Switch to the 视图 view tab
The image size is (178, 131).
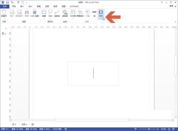pyautogui.click(x=64, y=6)
